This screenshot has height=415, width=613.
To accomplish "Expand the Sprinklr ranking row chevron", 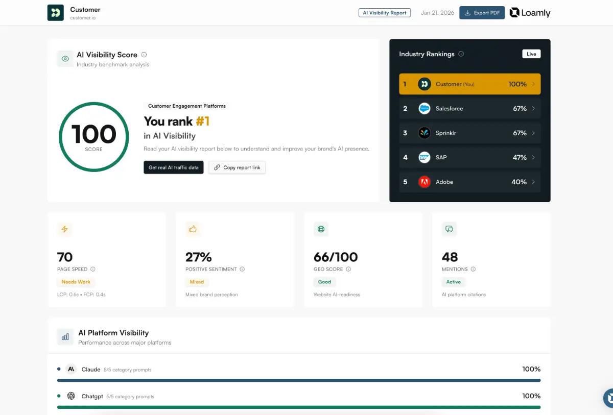I will pyautogui.click(x=533, y=133).
